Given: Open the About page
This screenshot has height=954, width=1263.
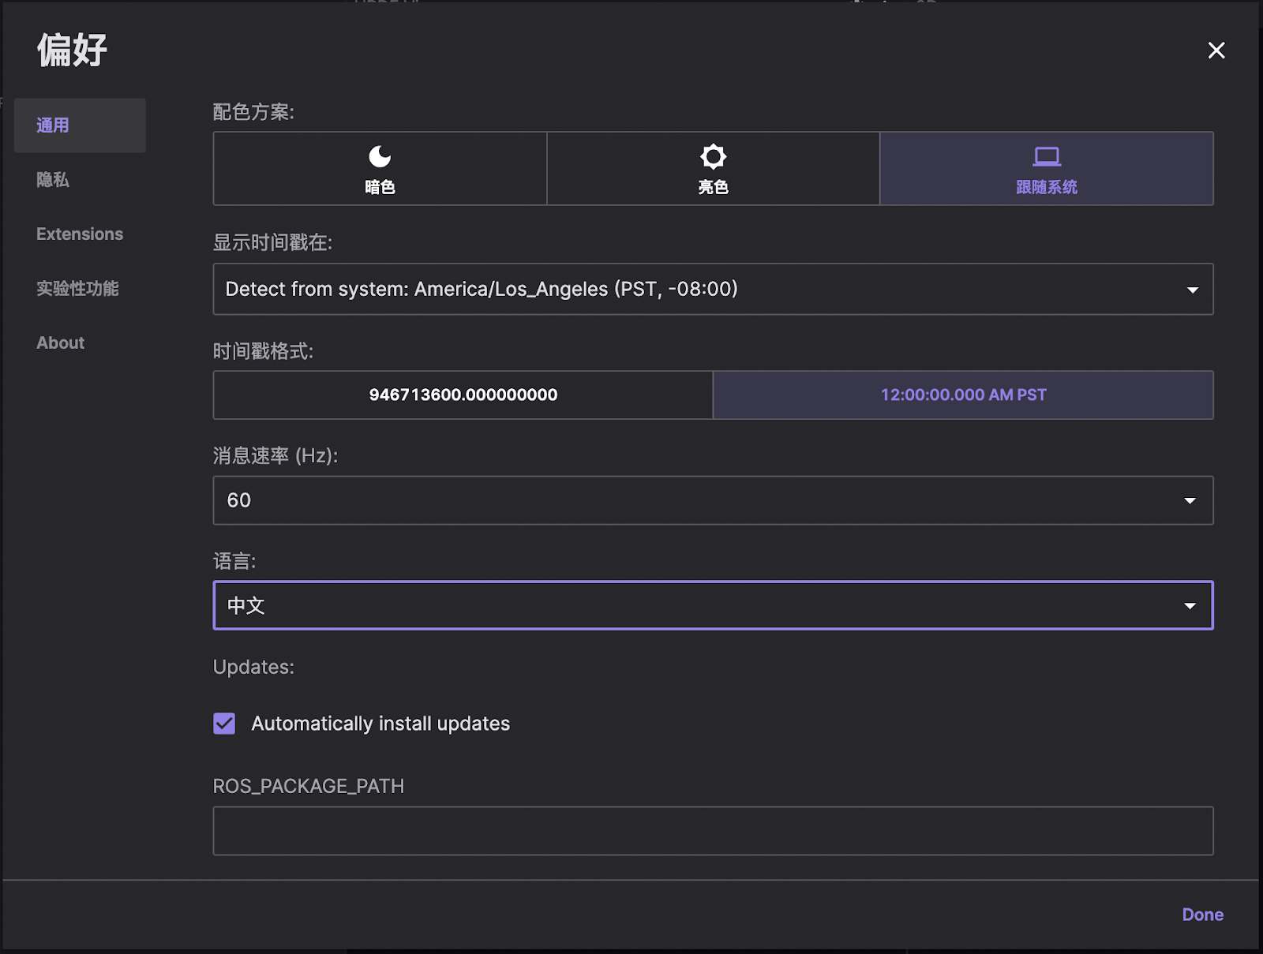Looking at the screenshot, I should pyautogui.click(x=60, y=342).
